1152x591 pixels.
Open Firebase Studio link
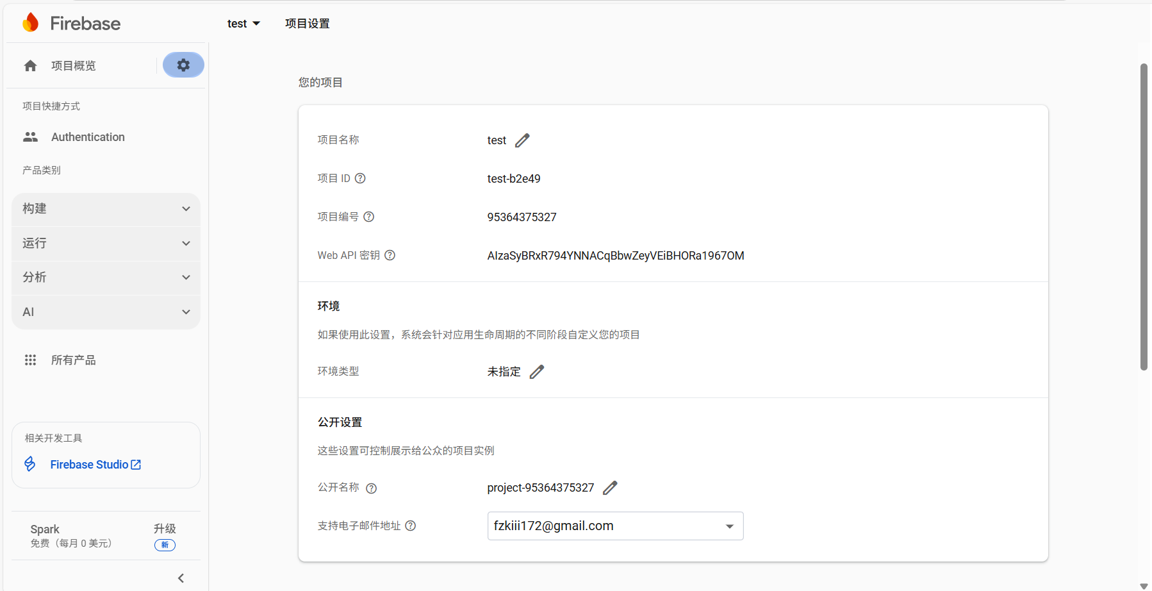(x=95, y=465)
